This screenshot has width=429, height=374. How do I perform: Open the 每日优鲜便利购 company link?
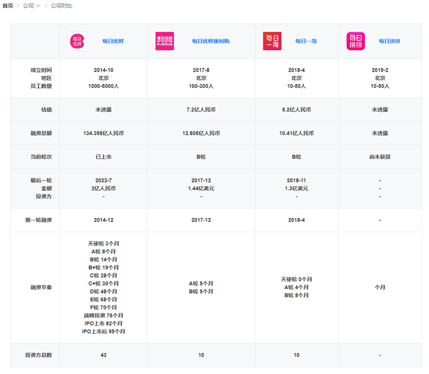(211, 41)
